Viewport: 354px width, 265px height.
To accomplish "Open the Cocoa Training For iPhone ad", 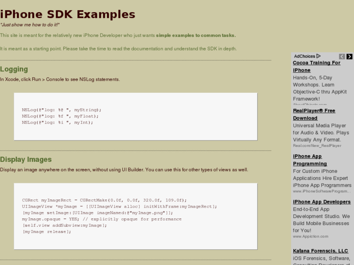I will click(x=317, y=67).
